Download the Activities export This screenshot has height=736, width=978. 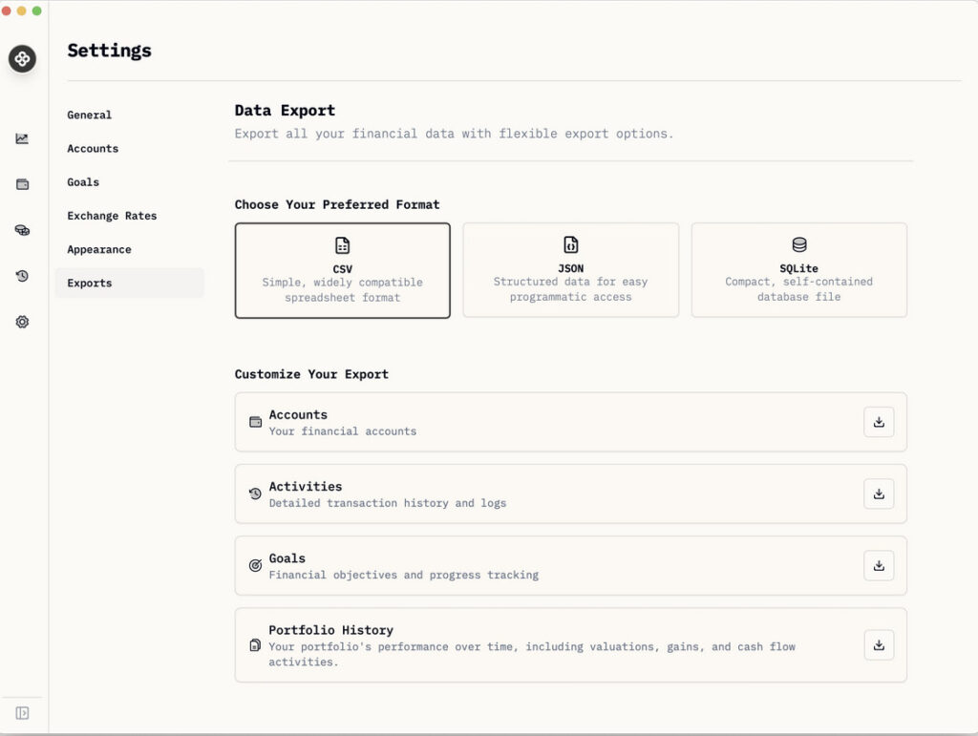pyautogui.click(x=878, y=494)
